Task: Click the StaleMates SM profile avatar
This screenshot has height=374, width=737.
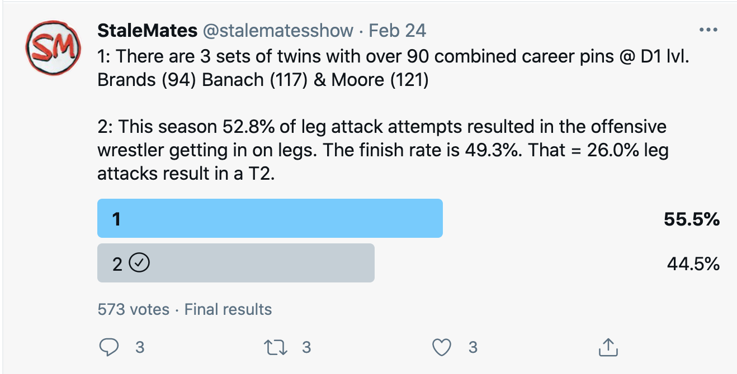Action: 51,50
